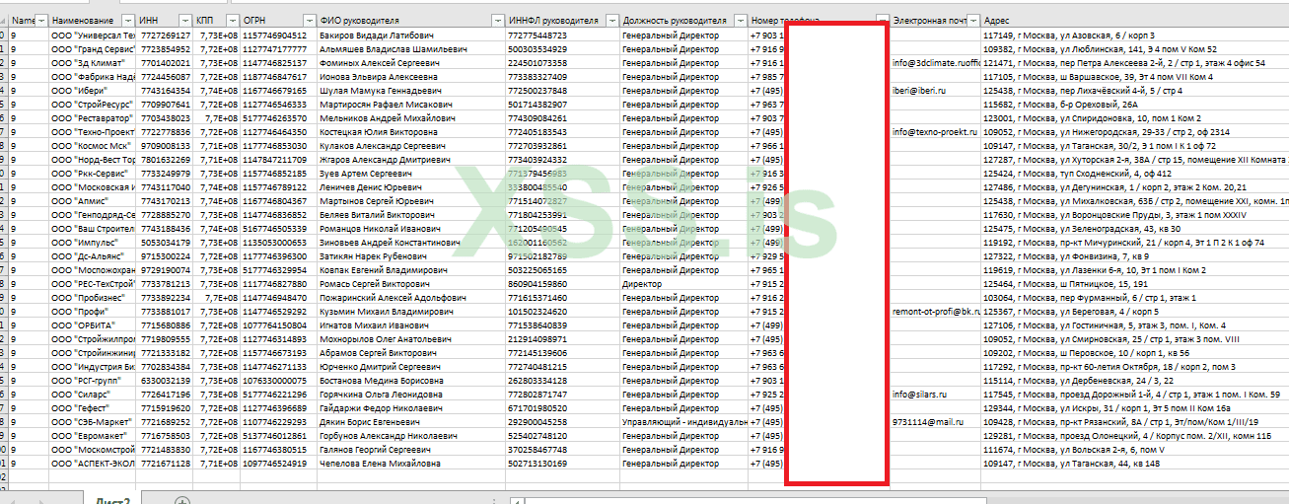This screenshot has height=504, width=1289.
Task: Select cell Игнатов Михаил Иванович
Action: pyautogui.click(x=411, y=324)
